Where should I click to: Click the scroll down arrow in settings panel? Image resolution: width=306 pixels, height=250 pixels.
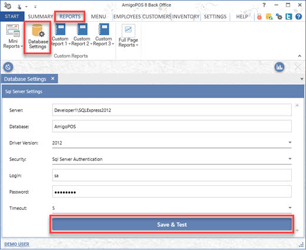coord(297,230)
